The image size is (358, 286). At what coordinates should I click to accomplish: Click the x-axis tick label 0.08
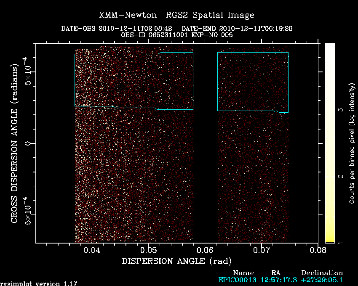pos(318,250)
